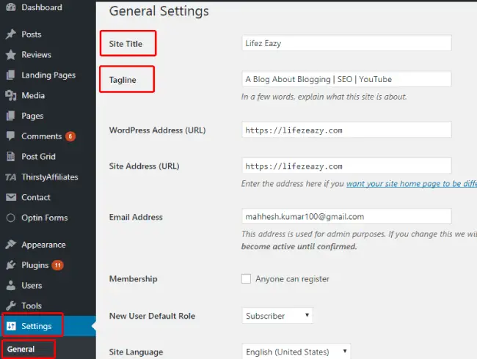Click the Landing Pages icon
Screen dimensions: 477x359
pyautogui.click(x=11, y=75)
